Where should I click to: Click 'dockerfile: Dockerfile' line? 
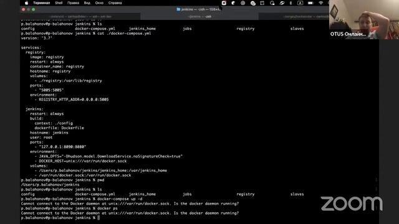59,128
